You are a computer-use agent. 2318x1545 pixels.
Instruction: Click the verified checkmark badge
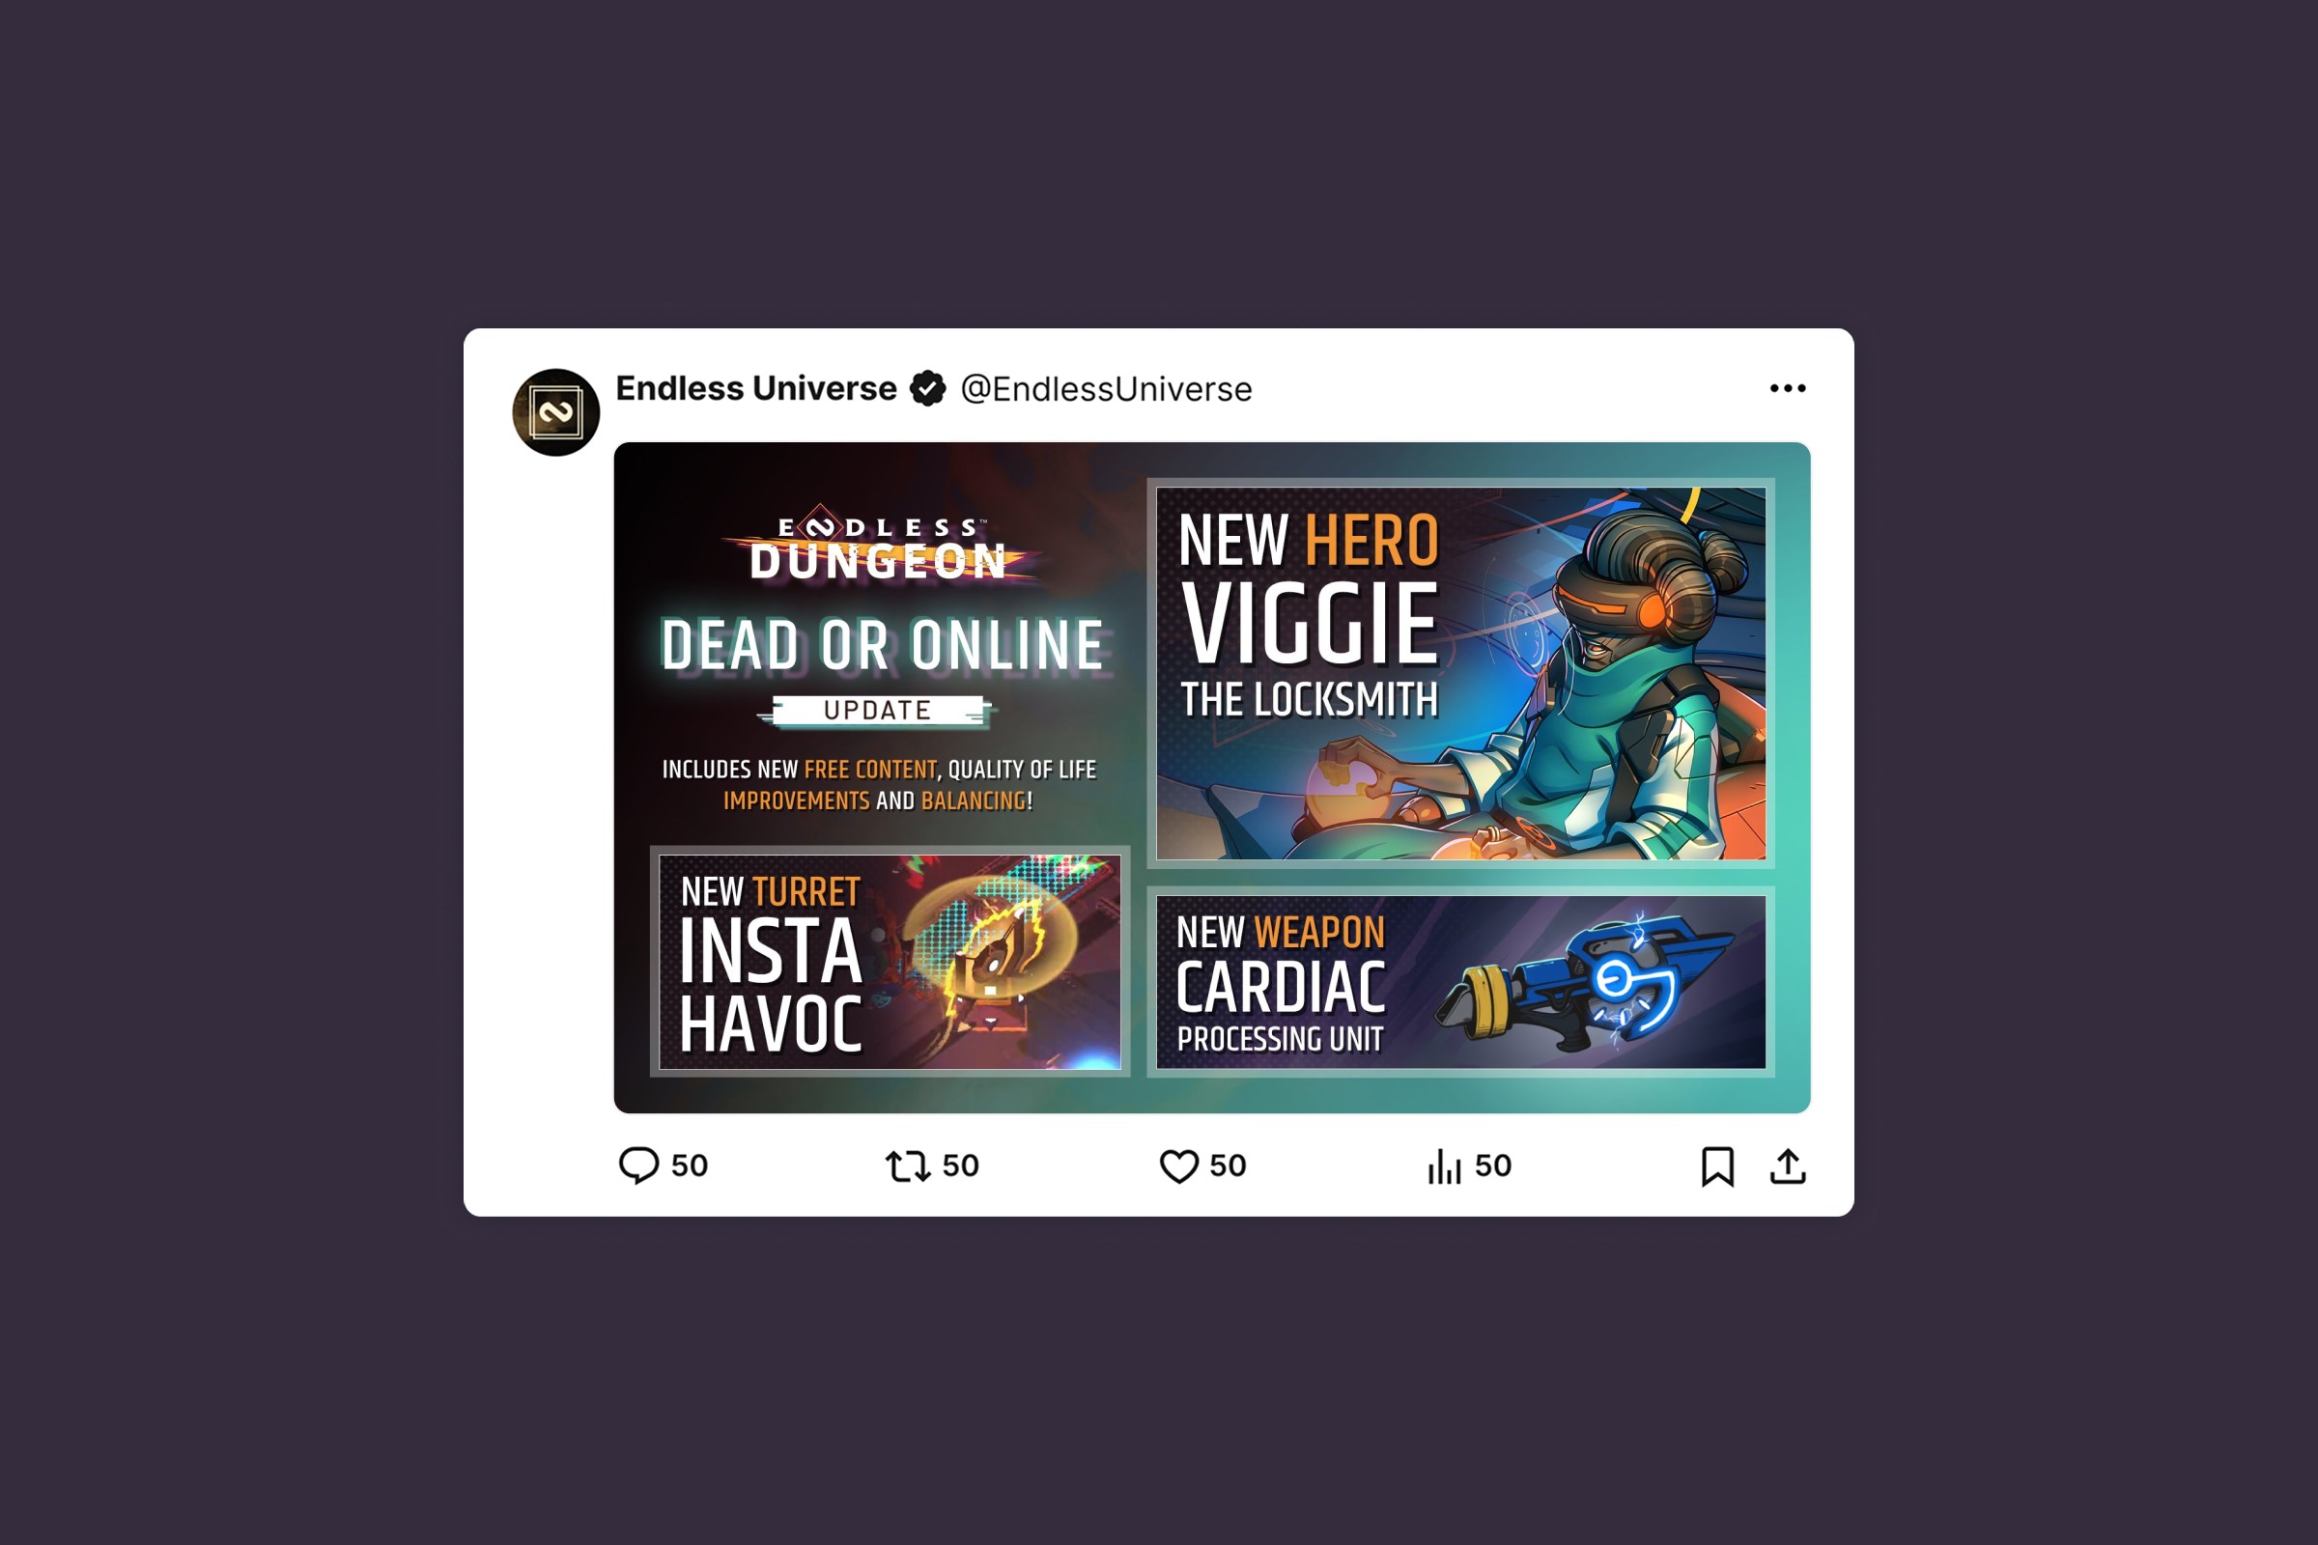[x=927, y=388]
